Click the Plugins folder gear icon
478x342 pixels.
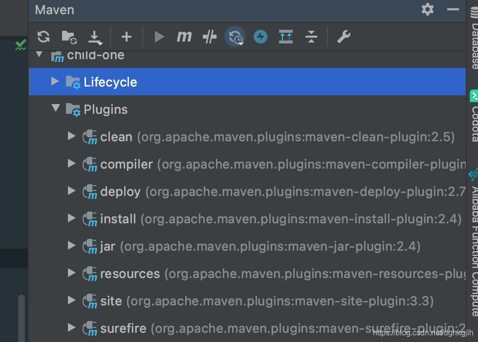click(73, 110)
